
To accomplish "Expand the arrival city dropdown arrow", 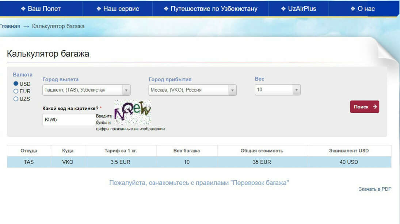I will click(x=232, y=90).
